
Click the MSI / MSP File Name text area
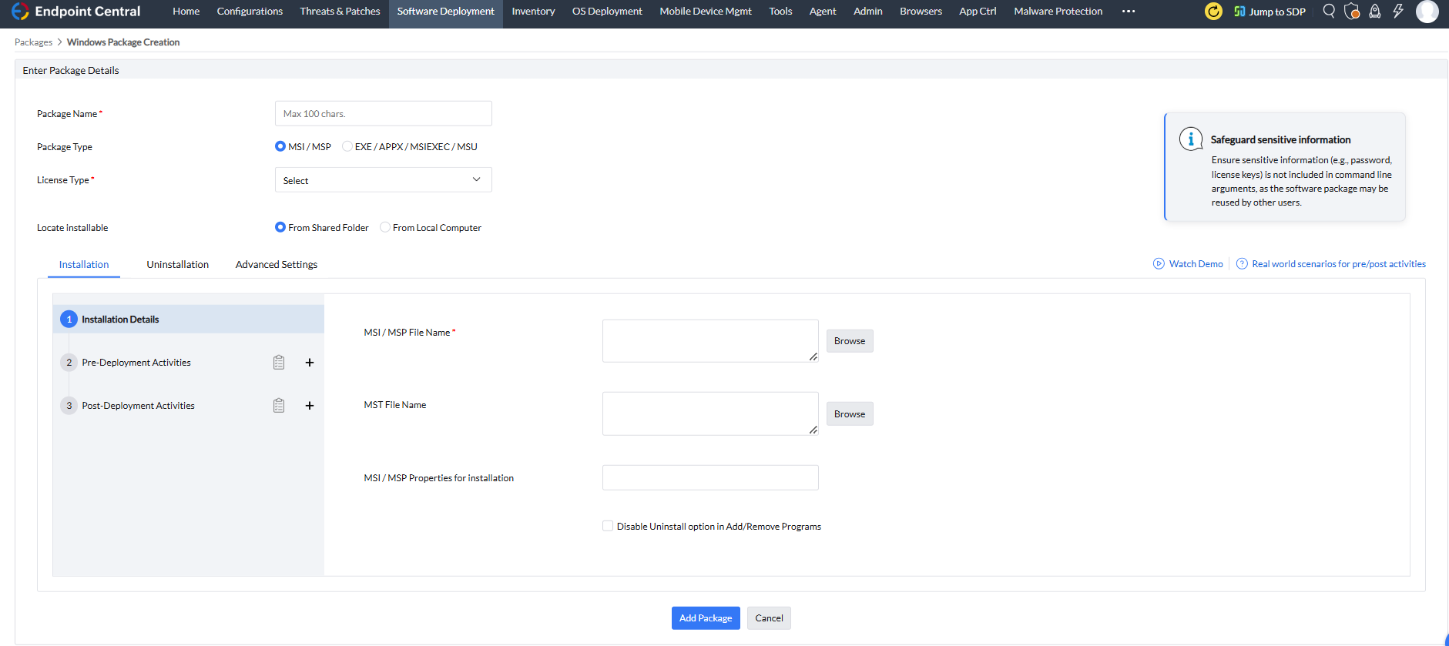coord(710,341)
